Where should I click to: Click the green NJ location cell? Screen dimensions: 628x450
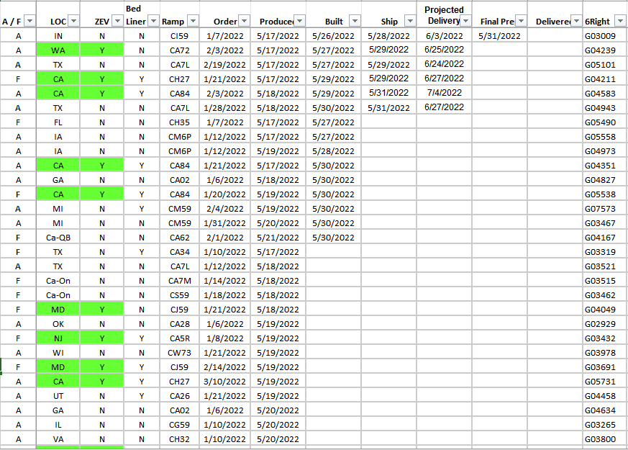[58, 338]
